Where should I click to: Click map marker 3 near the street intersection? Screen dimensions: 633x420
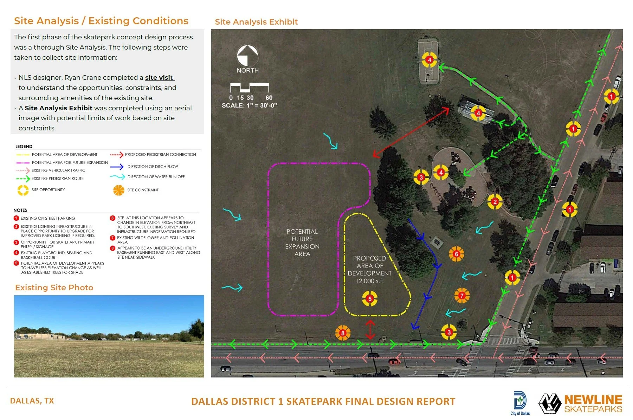click(x=449, y=332)
